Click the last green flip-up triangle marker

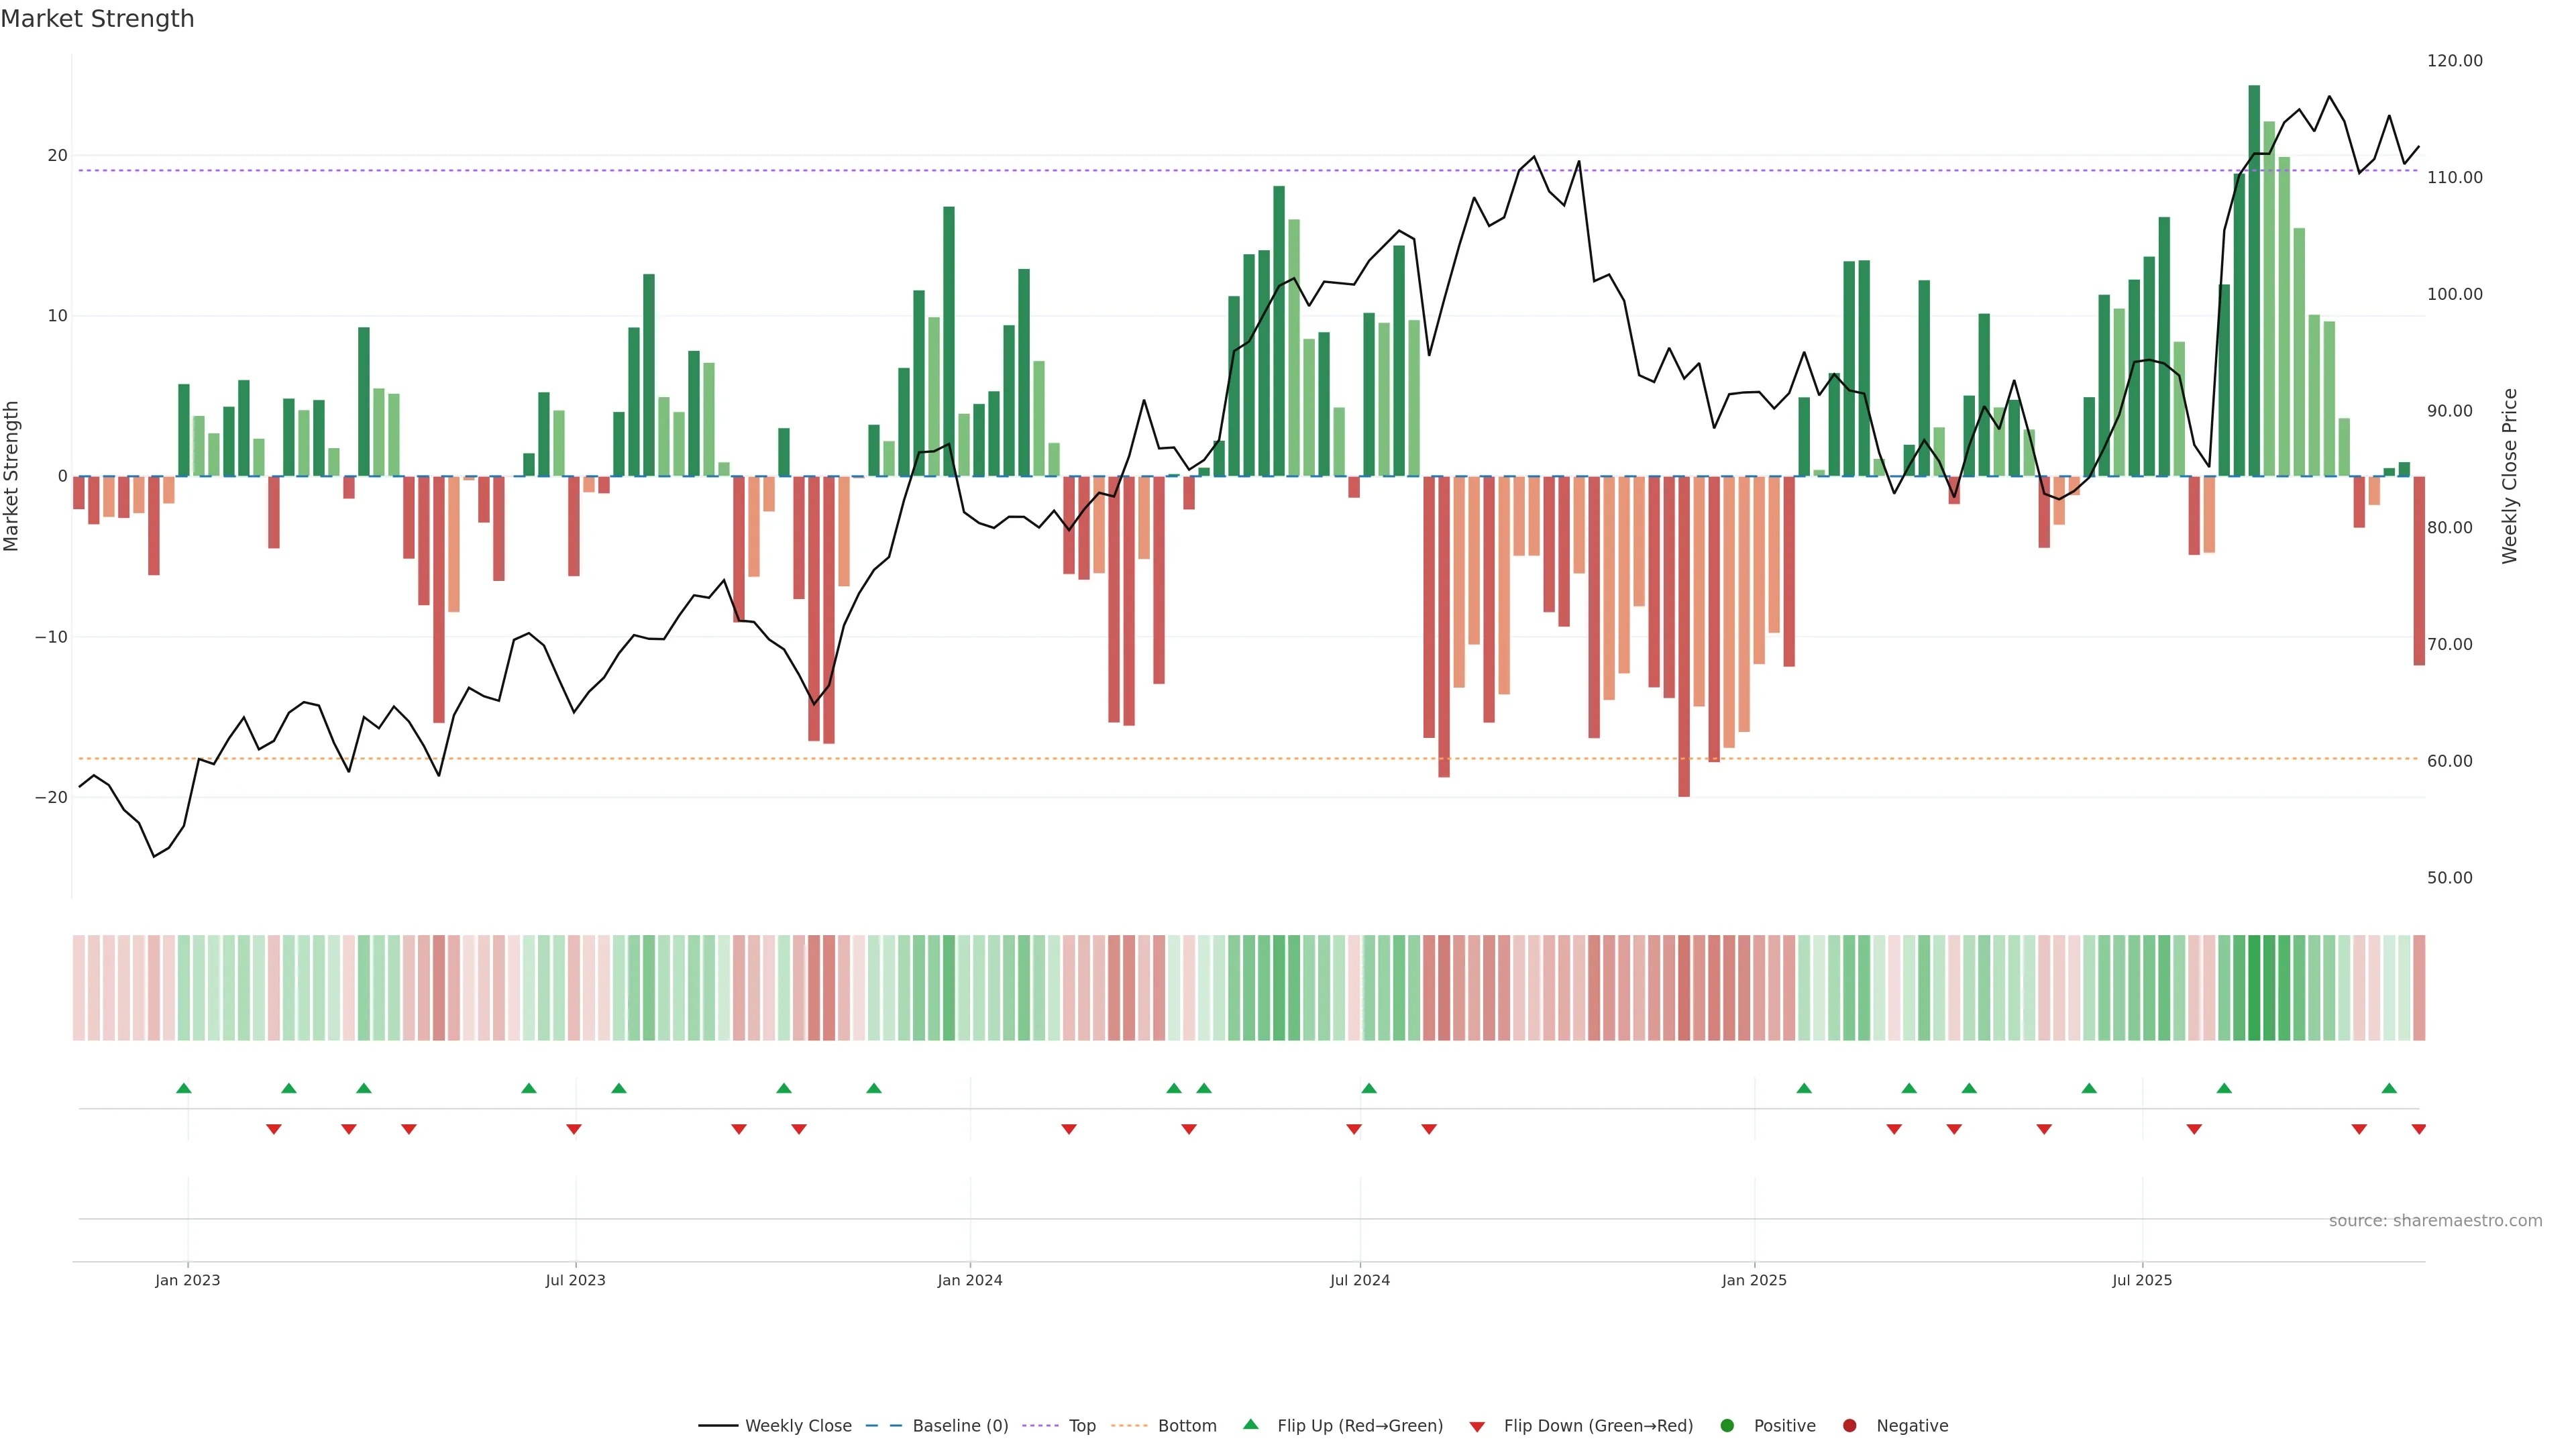[x=2389, y=1088]
